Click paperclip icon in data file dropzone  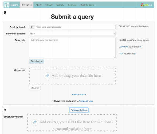(47, 76)
